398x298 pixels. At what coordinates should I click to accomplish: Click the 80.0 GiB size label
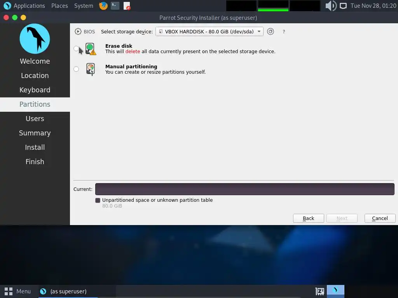coord(112,206)
